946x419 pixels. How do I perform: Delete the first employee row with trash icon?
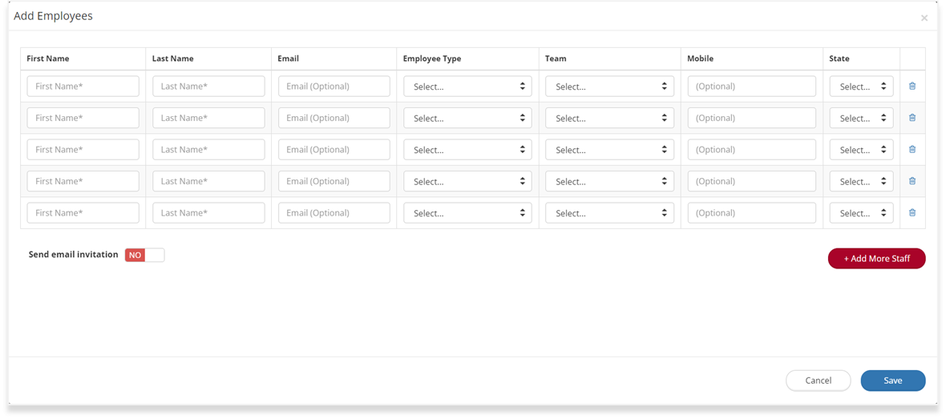(x=912, y=87)
